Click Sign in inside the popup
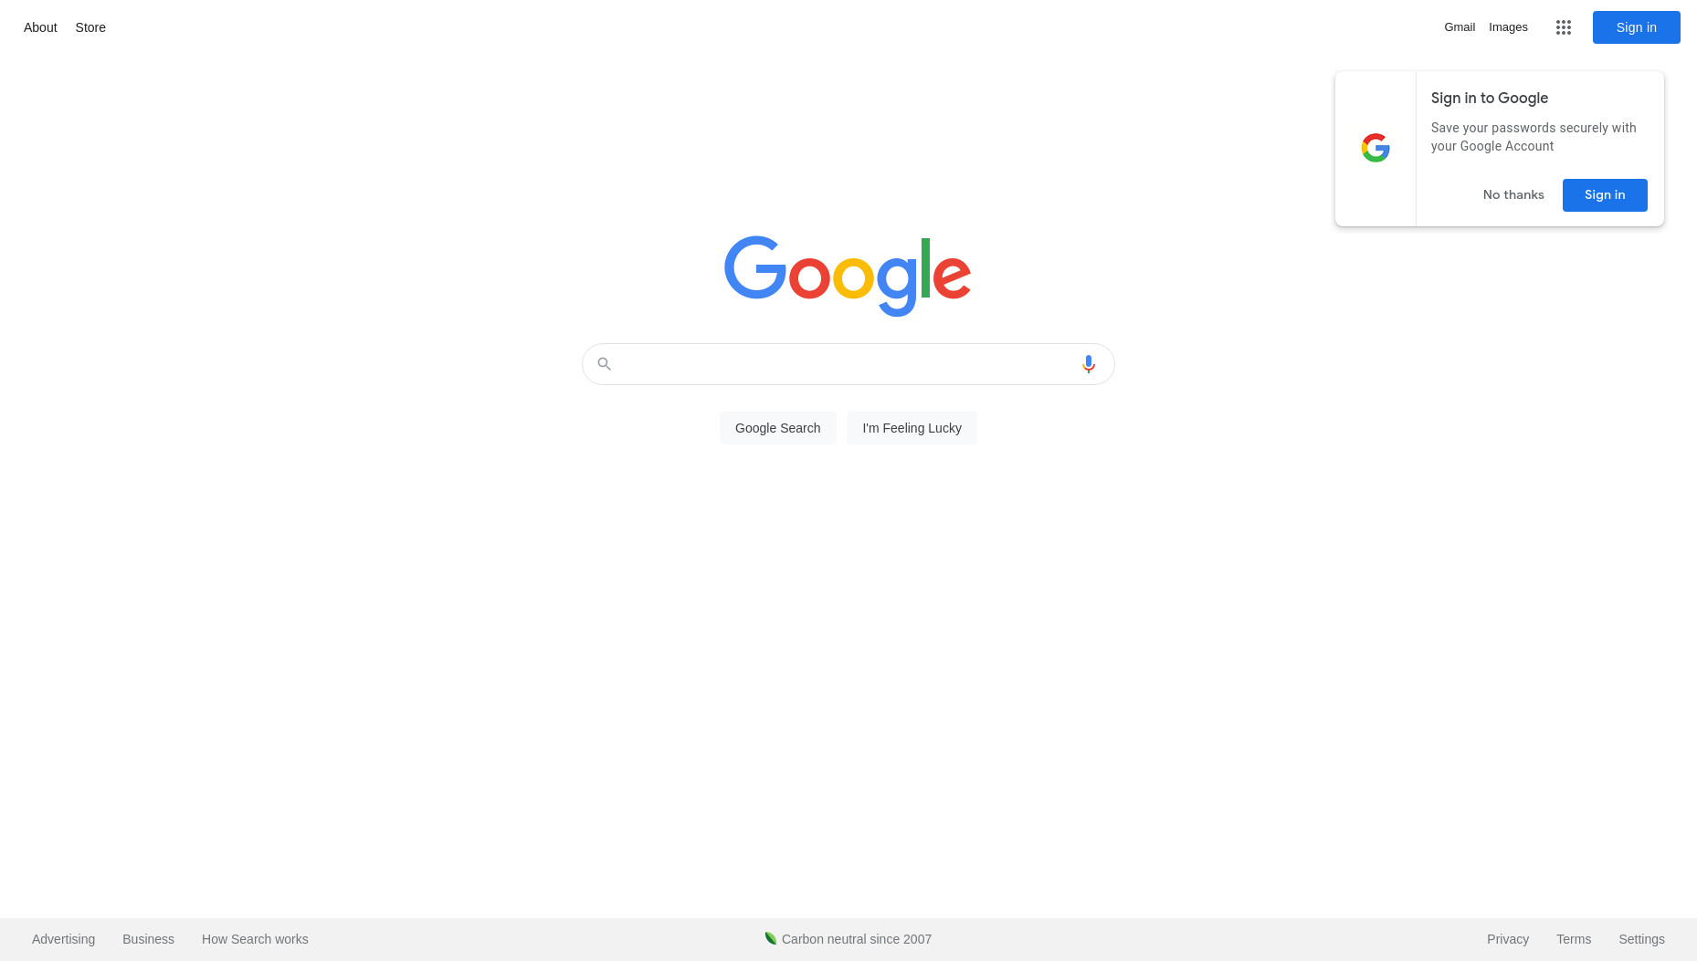The image size is (1697, 961). (1605, 195)
